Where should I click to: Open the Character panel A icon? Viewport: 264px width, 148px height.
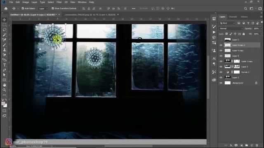pos(214,58)
